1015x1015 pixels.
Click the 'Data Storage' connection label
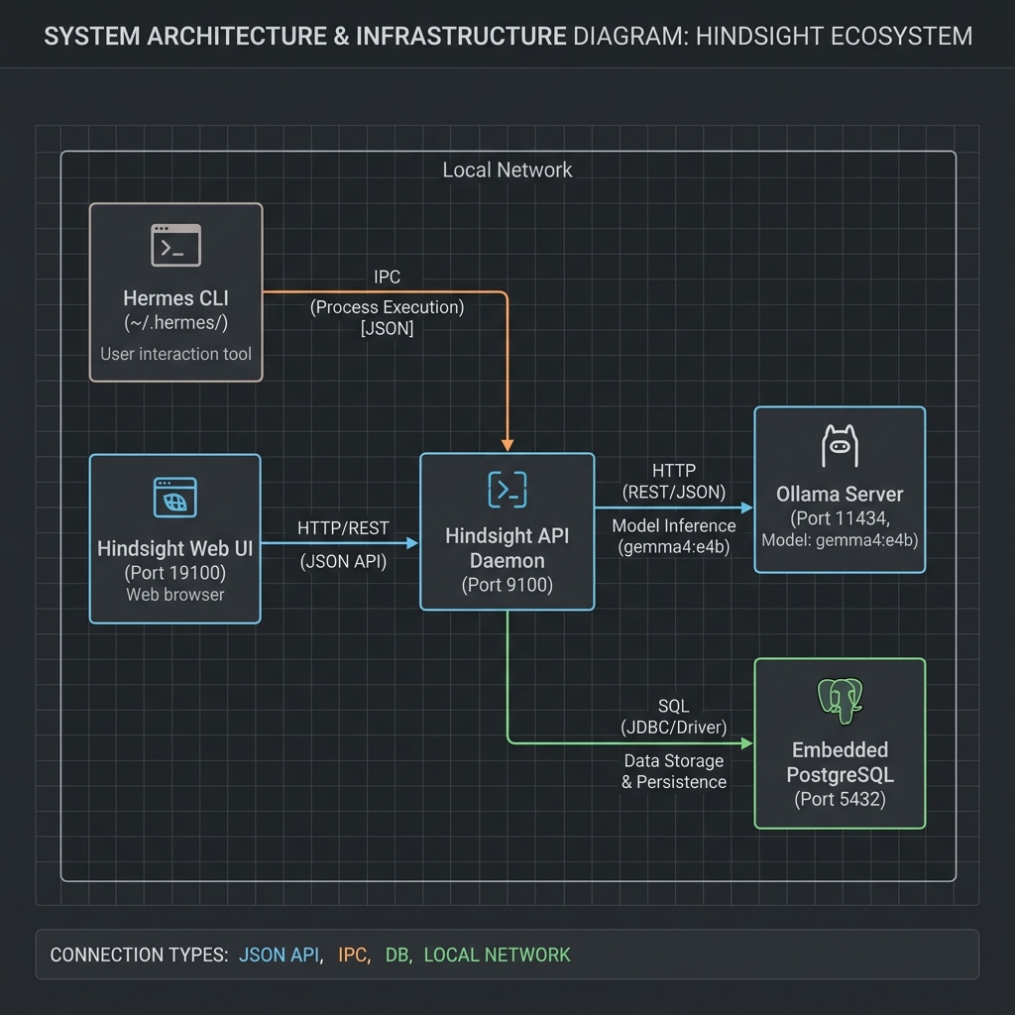[x=674, y=760]
